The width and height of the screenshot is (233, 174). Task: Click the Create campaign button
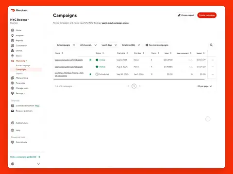pos(207,15)
